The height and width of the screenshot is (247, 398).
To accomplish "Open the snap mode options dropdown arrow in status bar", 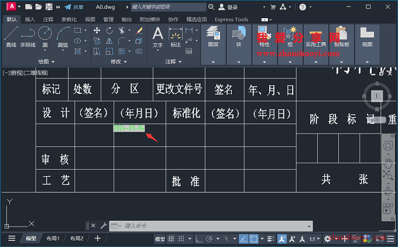I will 190,239.
